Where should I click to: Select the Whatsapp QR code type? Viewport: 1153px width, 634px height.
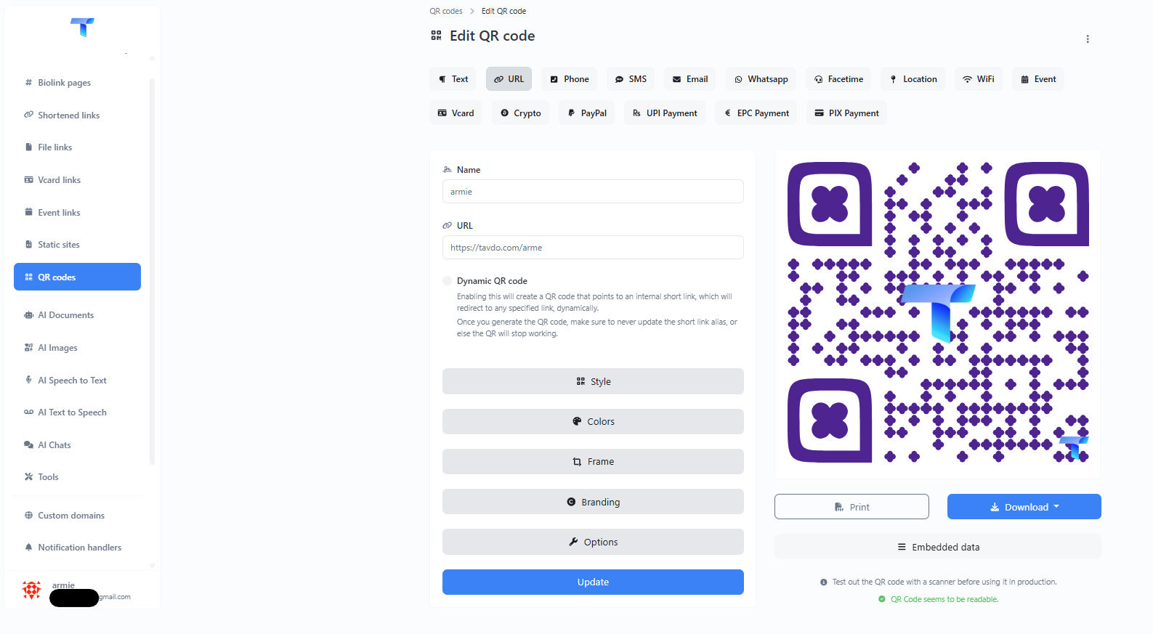click(x=761, y=78)
